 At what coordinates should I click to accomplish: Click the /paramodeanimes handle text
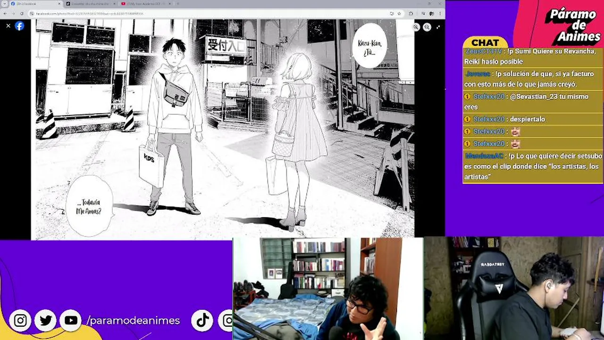[133, 321]
